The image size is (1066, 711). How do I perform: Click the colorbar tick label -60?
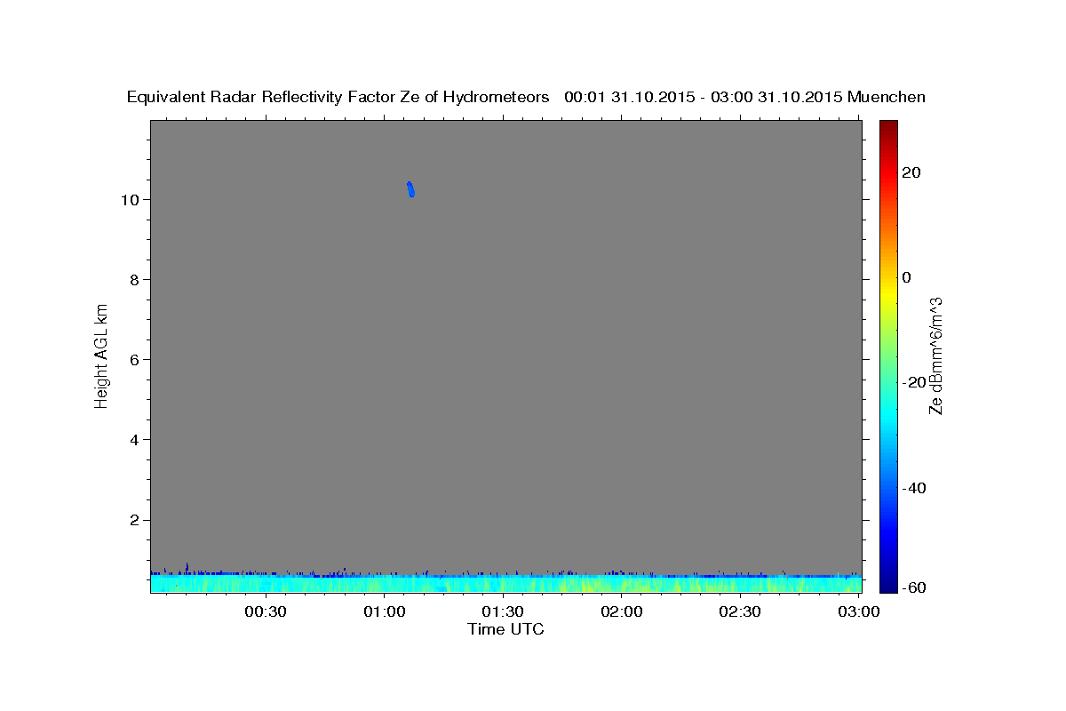coord(913,587)
